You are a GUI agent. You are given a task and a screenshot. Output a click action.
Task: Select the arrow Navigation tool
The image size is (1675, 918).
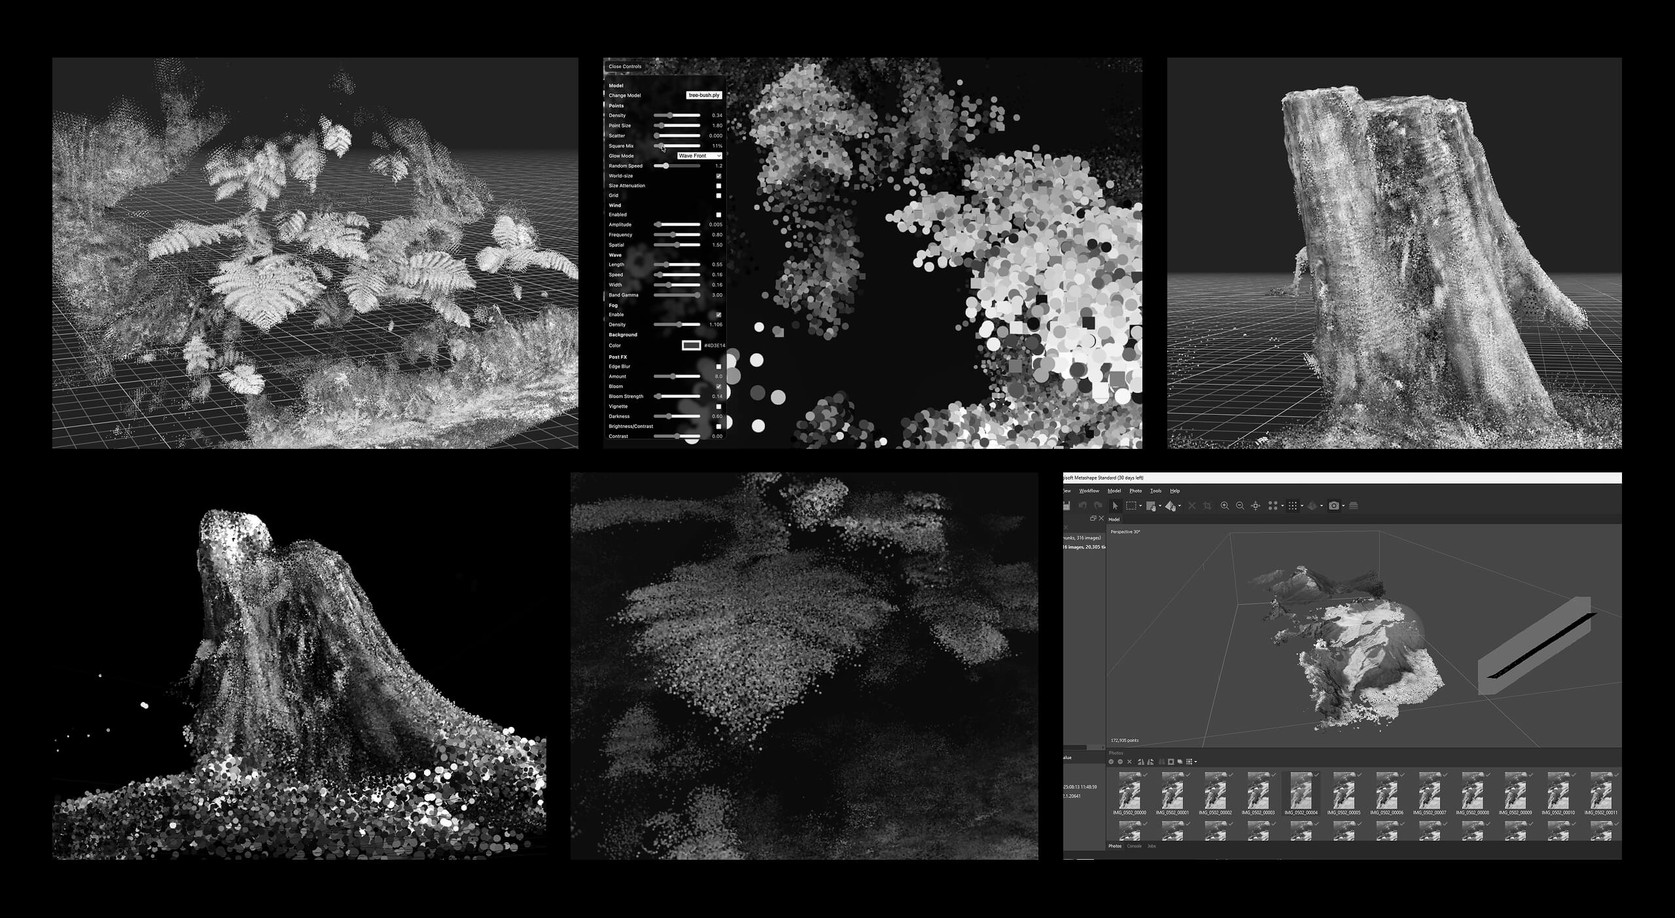click(1115, 506)
